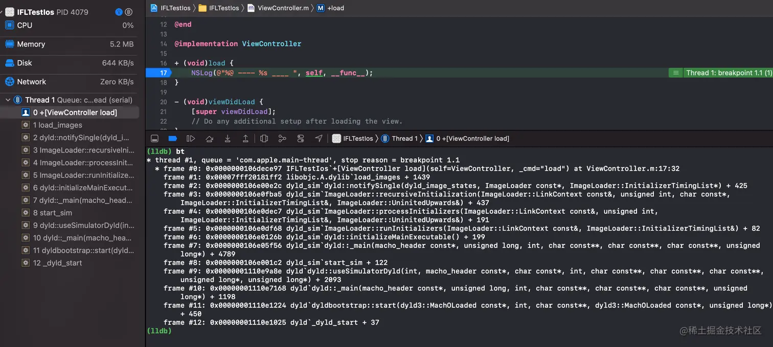Click the Thread 1: breakpoint 1.1 annotation
773x347 pixels.
click(x=729, y=73)
